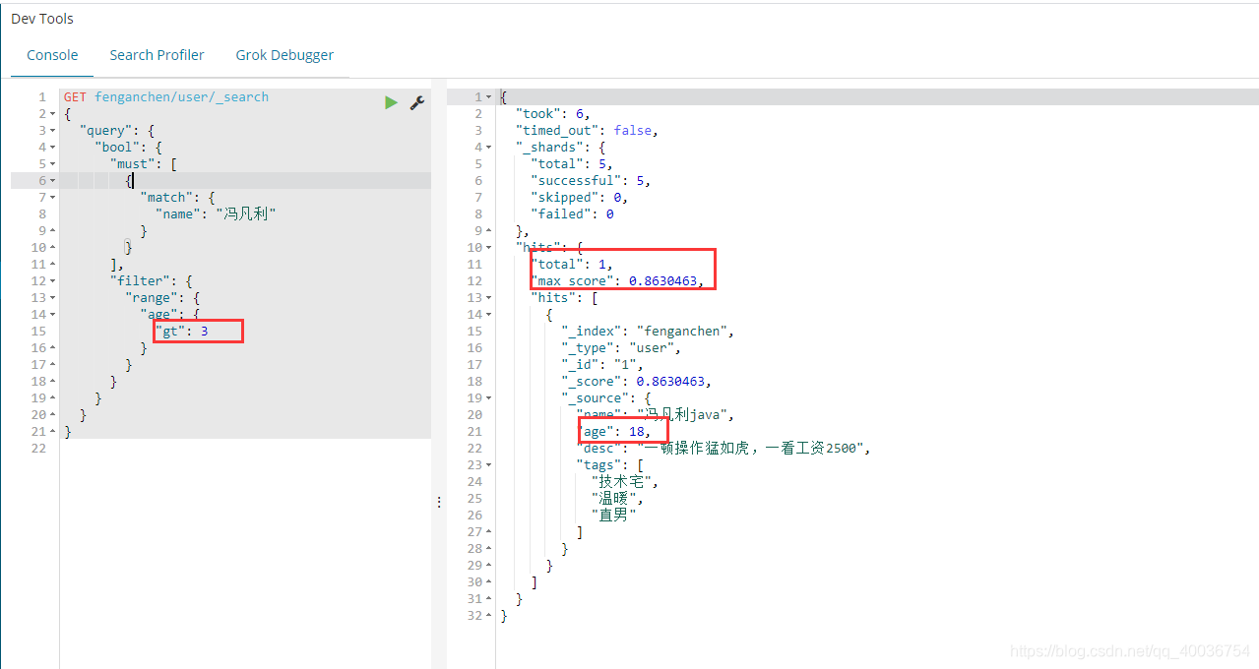Click the empty request editor line 22
This screenshot has width=1259, height=669.
tap(245, 449)
